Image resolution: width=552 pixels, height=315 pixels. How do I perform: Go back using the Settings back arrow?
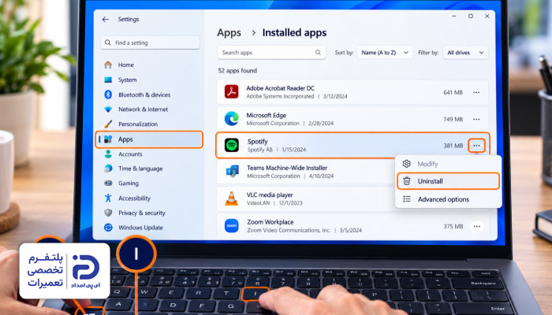coord(105,20)
